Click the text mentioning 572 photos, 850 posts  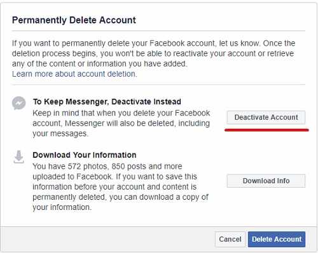click(107, 167)
